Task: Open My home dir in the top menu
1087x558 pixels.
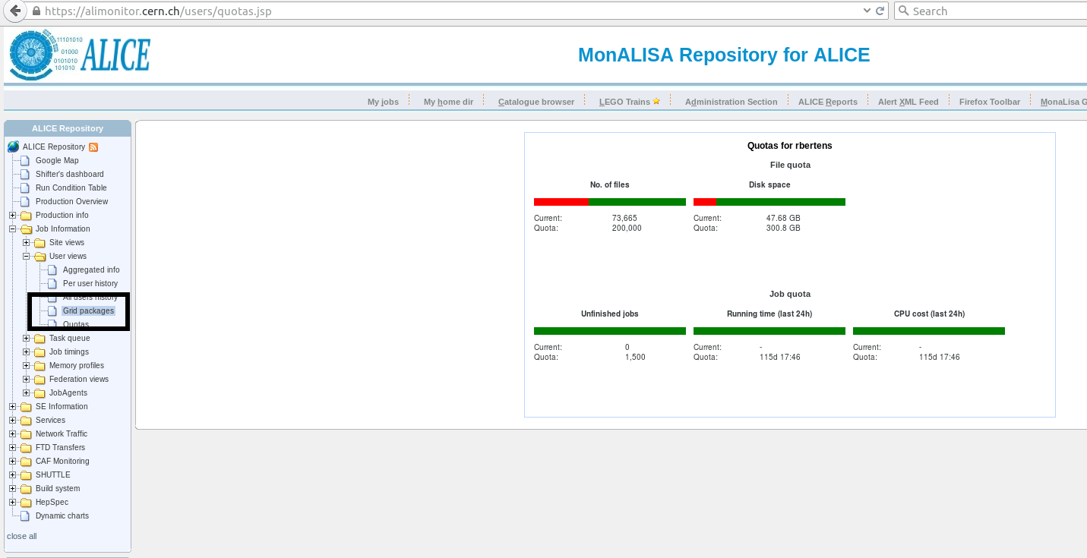Action: tap(448, 102)
